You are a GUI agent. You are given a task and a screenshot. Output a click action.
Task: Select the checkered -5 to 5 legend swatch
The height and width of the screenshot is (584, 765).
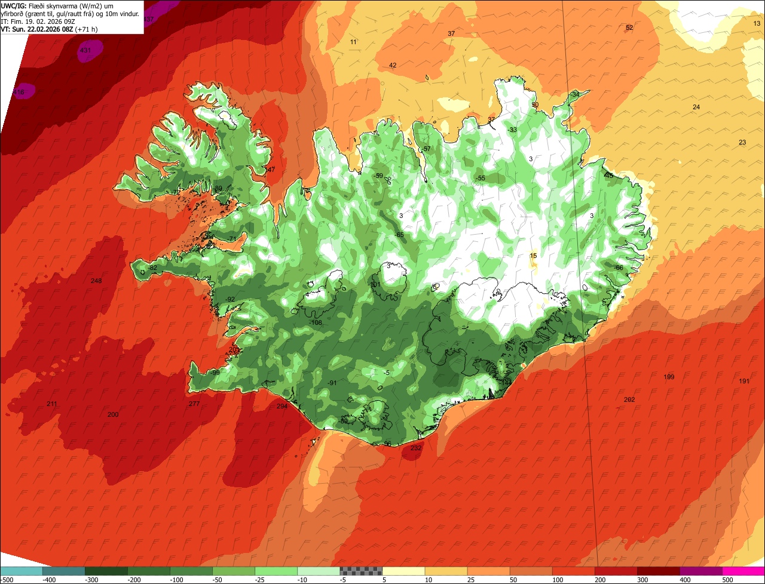click(x=361, y=571)
